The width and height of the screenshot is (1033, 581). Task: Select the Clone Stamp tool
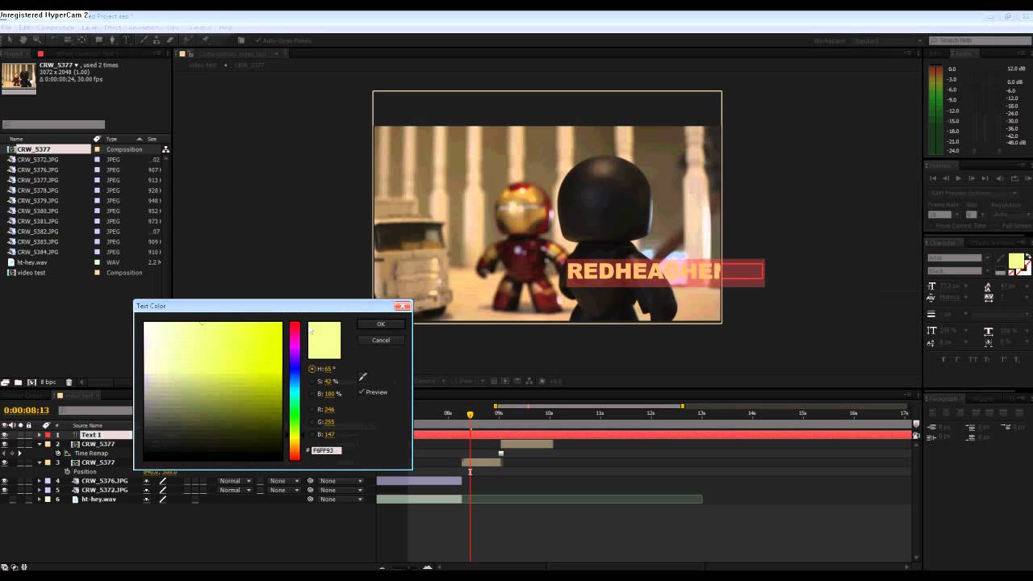(156, 40)
